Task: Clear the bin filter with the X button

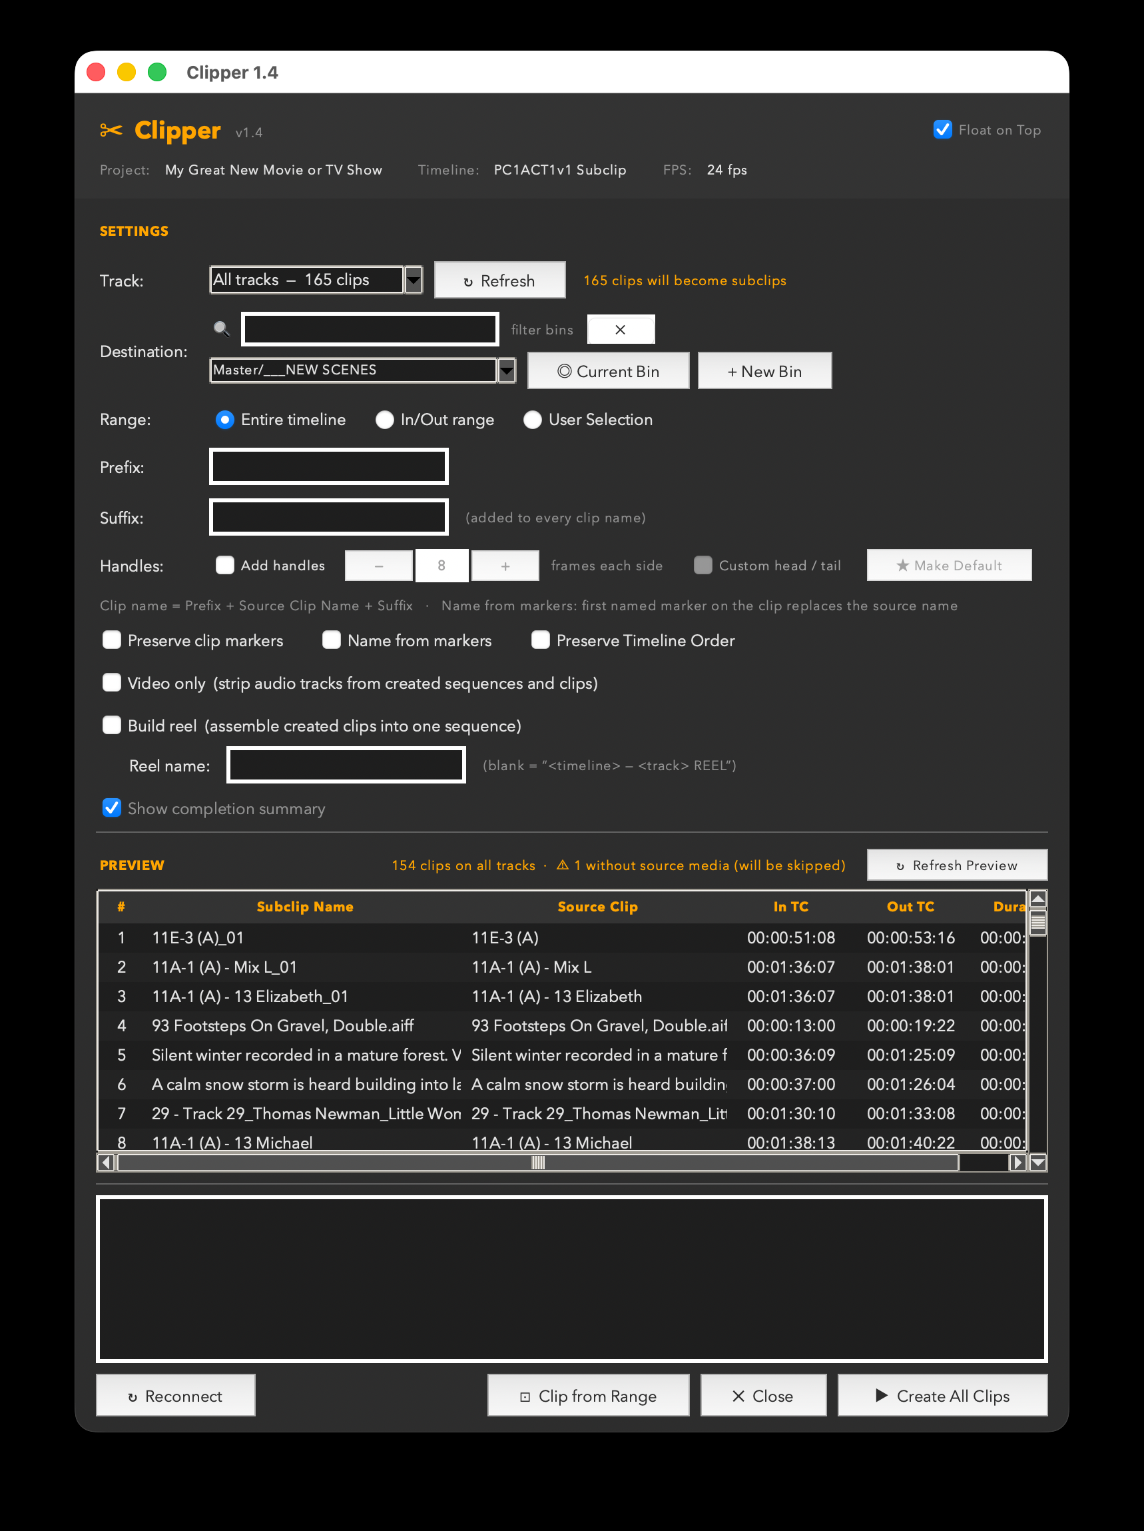Action: click(621, 330)
